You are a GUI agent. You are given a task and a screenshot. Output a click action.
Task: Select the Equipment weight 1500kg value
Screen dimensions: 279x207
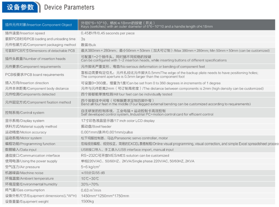[x=87, y=201]
